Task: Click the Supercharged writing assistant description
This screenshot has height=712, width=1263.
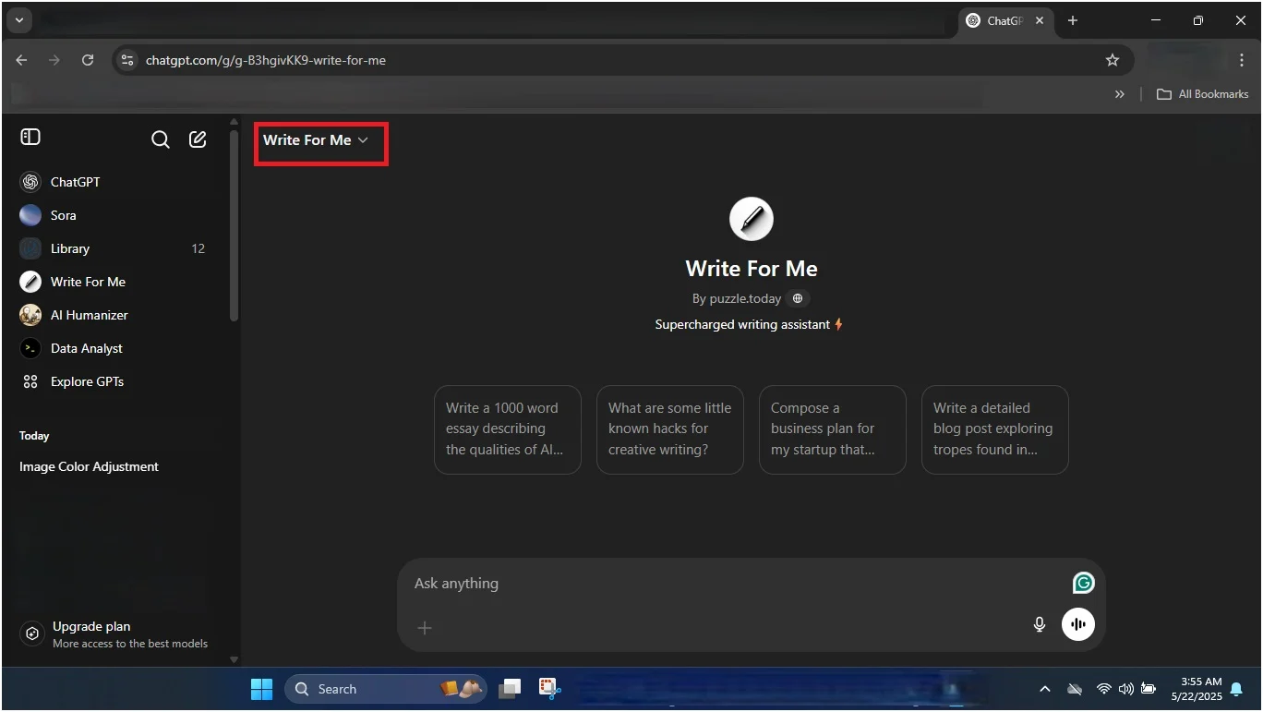Action: pos(749,324)
